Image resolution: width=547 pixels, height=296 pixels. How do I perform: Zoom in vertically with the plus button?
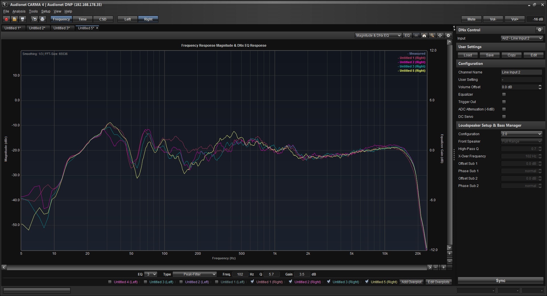click(450, 253)
